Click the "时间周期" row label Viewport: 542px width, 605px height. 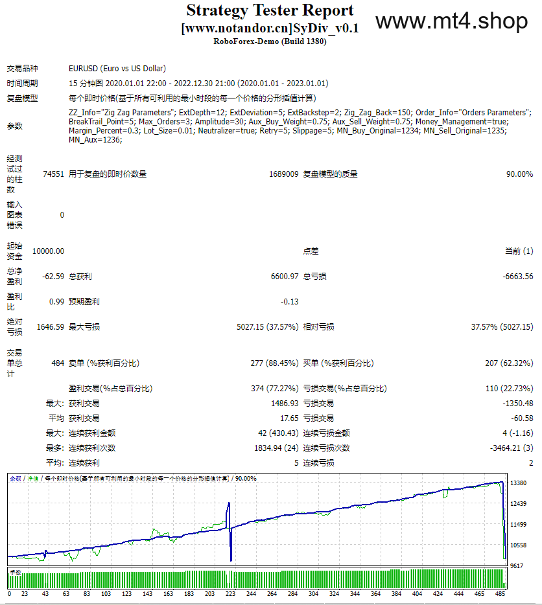click(x=23, y=84)
